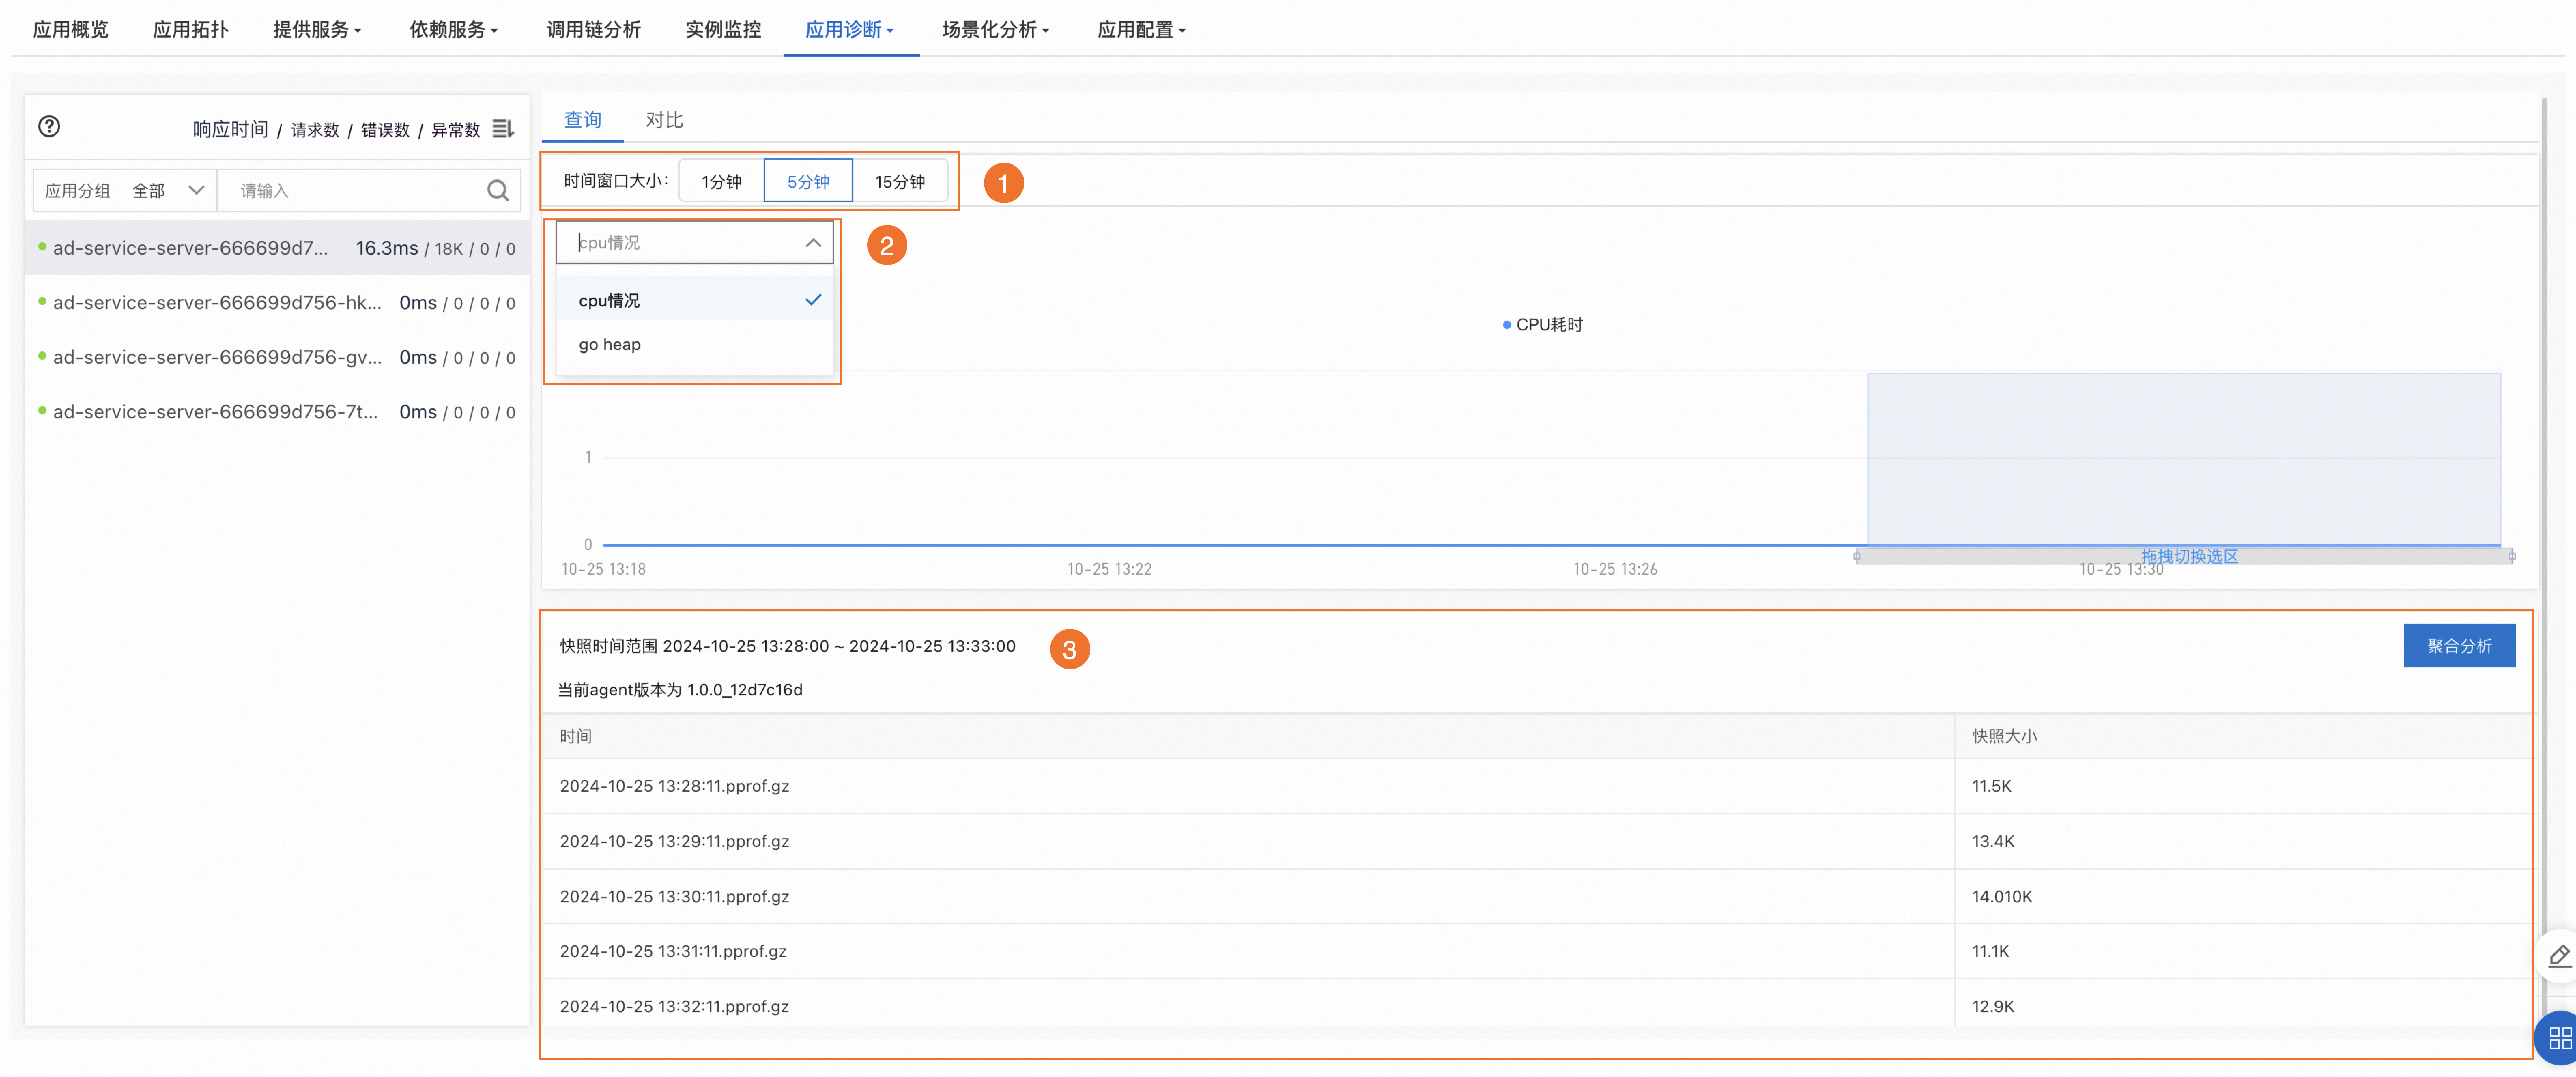Select instance ad-service-server-666699d756-gv...
This screenshot has width=2576, height=1077.
(x=277, y=358)
